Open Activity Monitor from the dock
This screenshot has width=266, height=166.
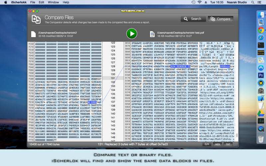click(x=261, y=121)
